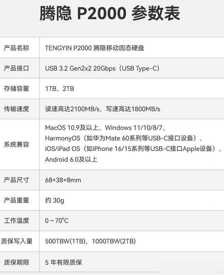
Task: Click the 1TB、2TB capacity value
Action: click(x=60, y=89)
